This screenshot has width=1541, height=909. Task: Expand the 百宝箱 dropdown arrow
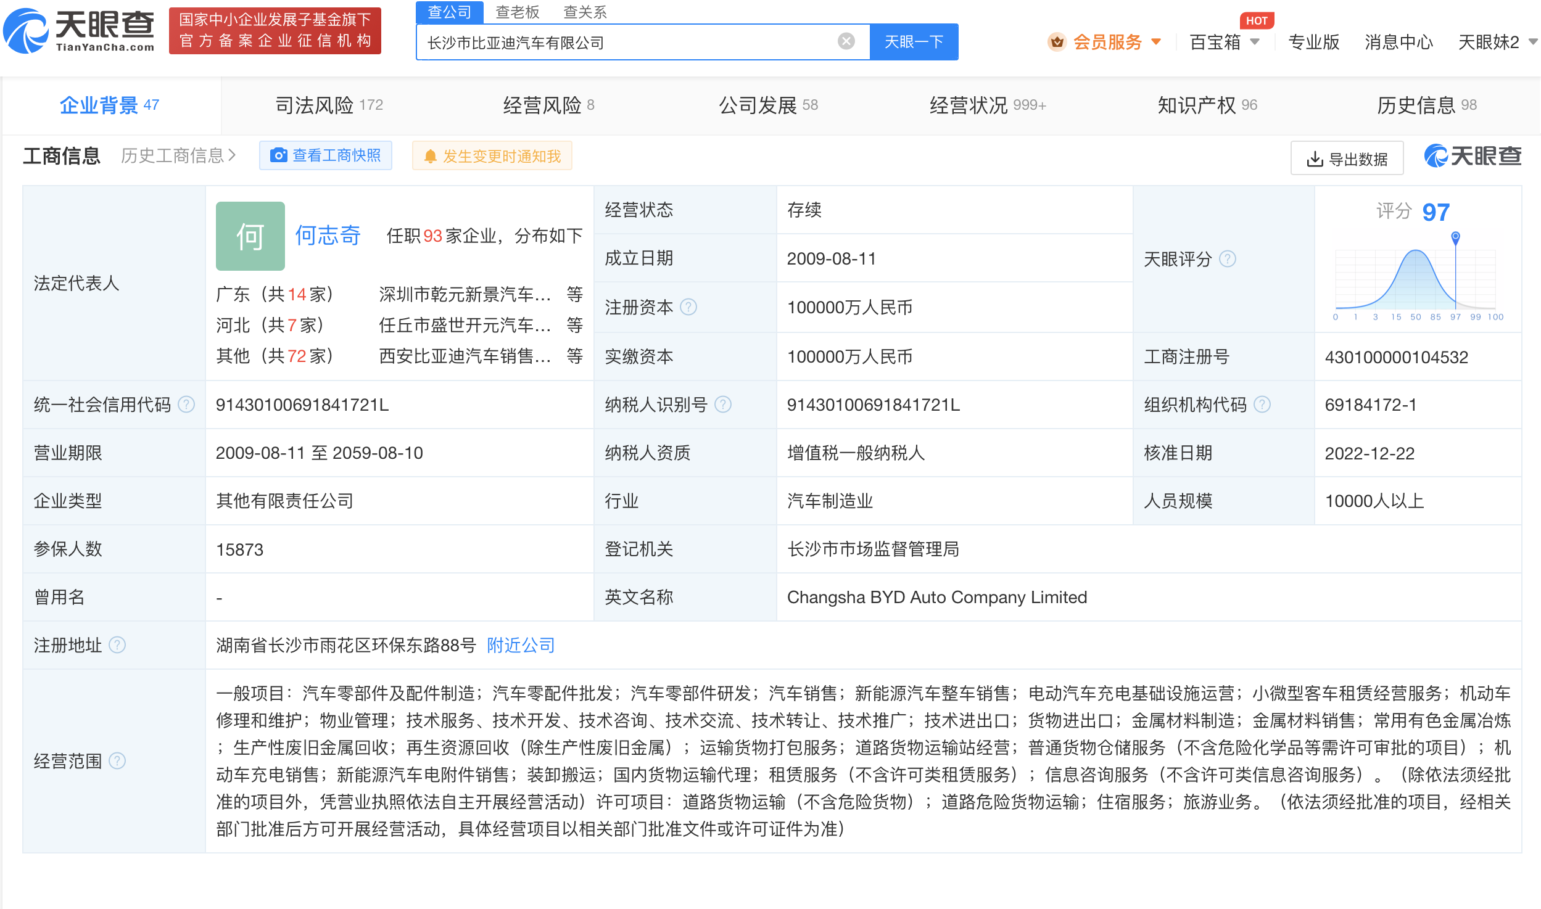(1255, 42)
